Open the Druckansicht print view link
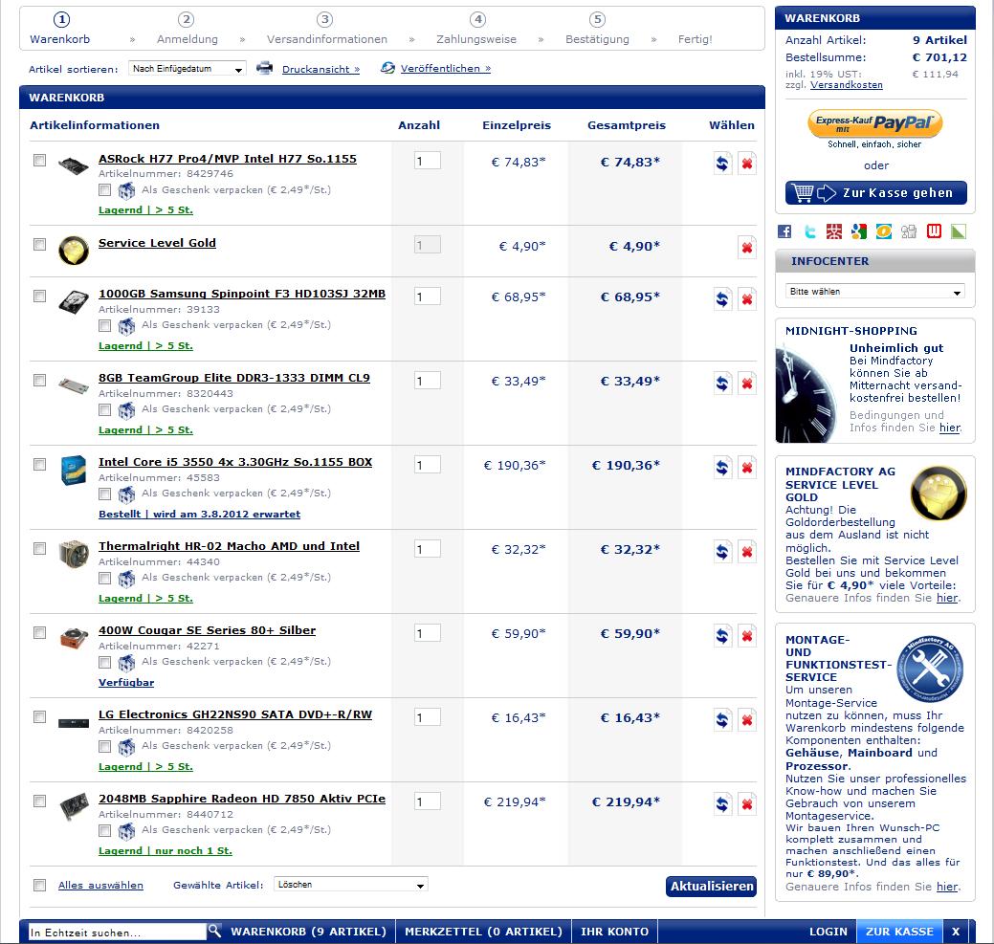This screenshot has width=994, height=944. click(320, 69)
